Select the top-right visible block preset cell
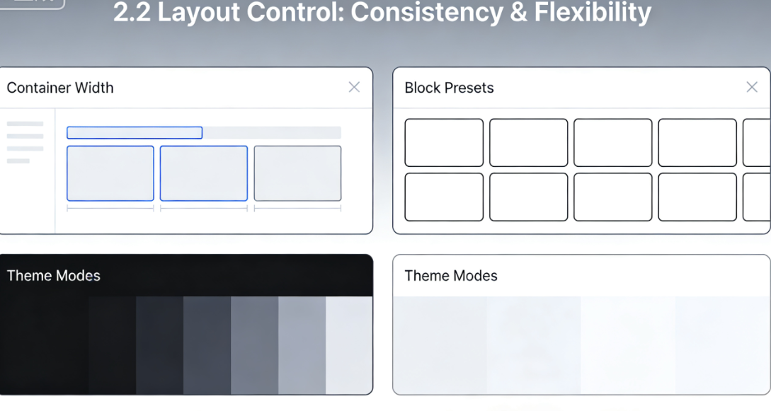 [x=697, y=142]
